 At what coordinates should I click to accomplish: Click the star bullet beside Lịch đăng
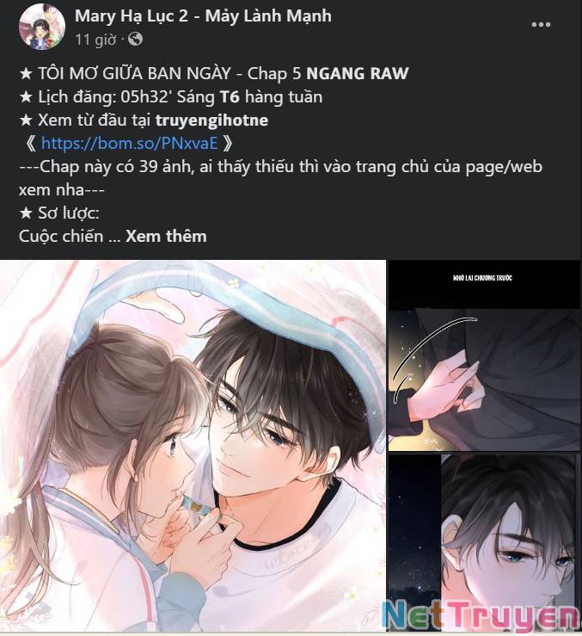pos(26,97)
